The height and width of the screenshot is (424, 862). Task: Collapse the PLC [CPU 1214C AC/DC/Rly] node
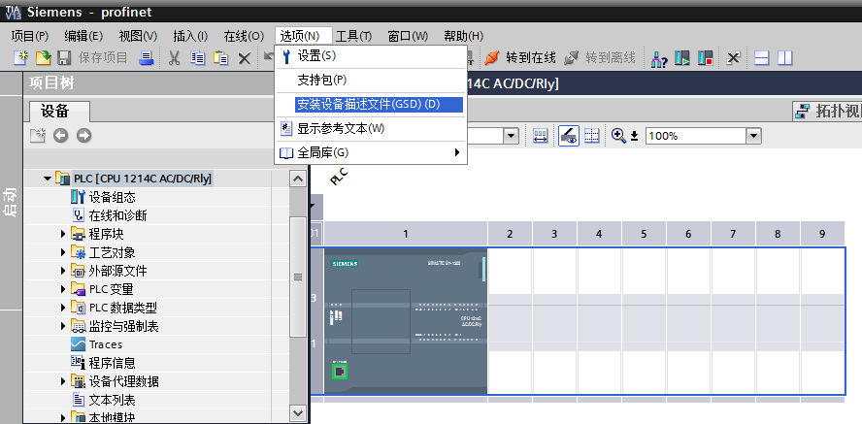tap(47, 179)
